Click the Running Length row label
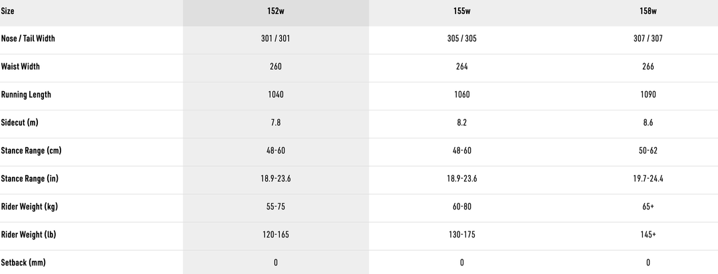This screenshot has height=274, width=718. (26, 94)
